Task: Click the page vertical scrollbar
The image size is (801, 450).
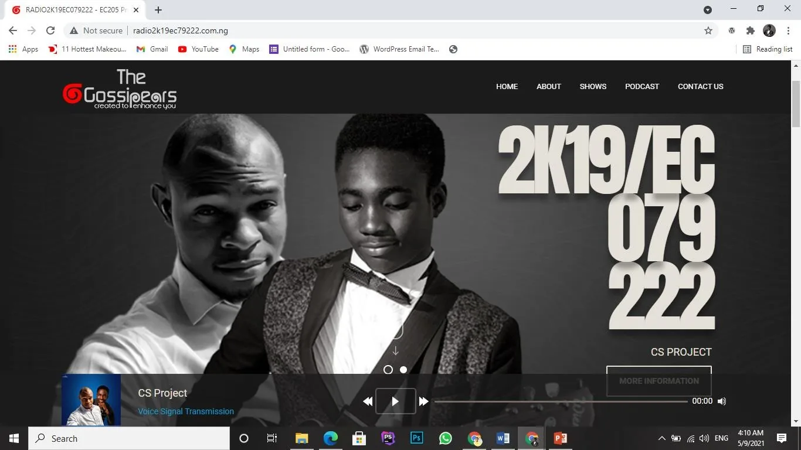Action: coord(796,104)
